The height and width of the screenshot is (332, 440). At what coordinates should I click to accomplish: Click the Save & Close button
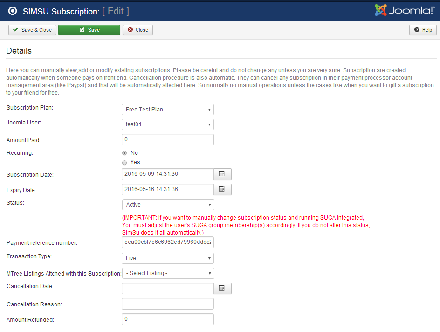coord(32,30)
